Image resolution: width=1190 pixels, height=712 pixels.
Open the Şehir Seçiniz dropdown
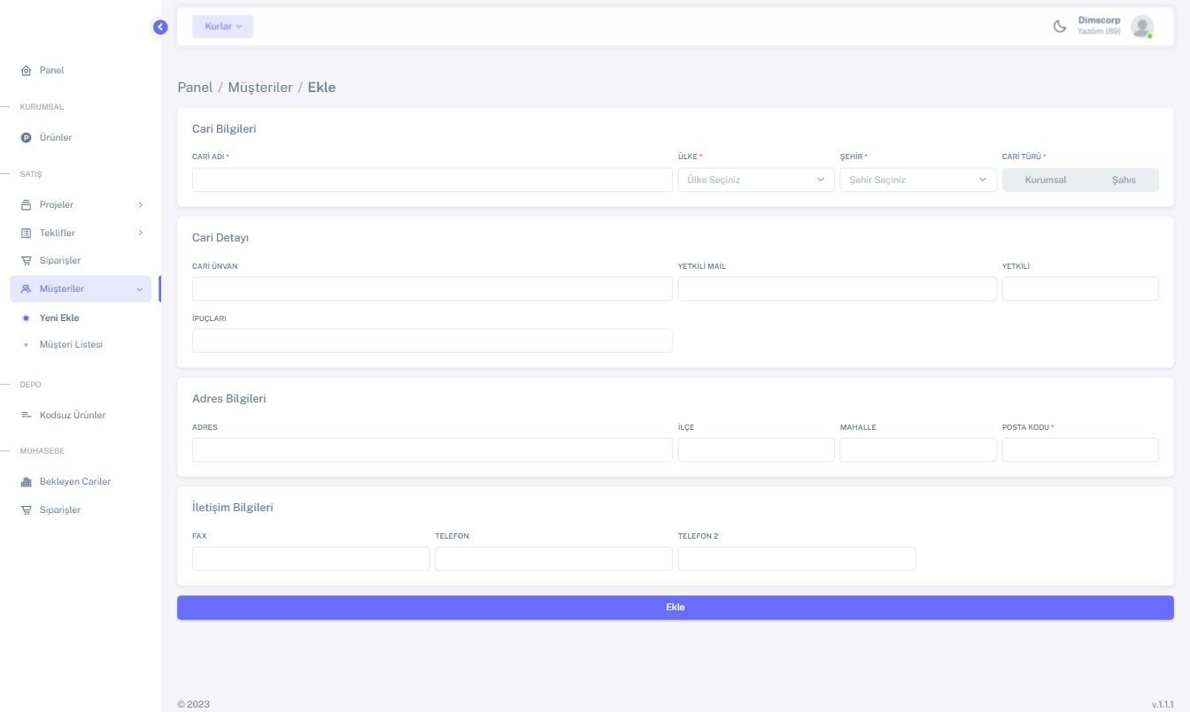tap(917, 180)
